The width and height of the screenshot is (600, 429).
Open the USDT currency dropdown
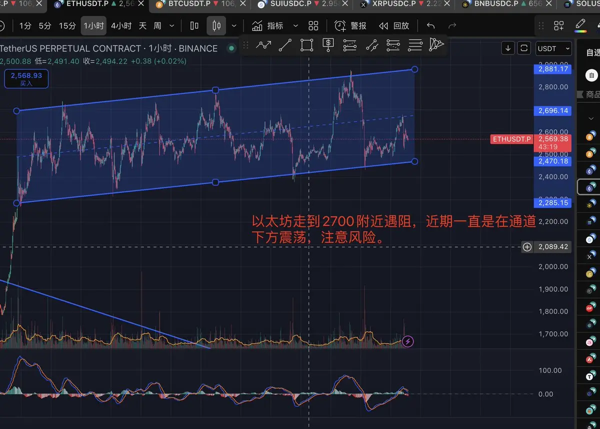[553, 48]
